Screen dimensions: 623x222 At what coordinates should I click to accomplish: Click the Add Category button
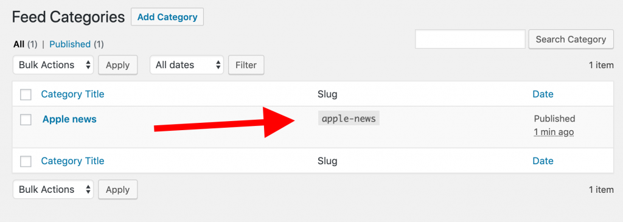point(167,17)
